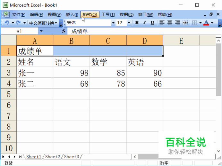Click the Undo arrow icon
The image size is (222, 166).
(x=7, y=23)
